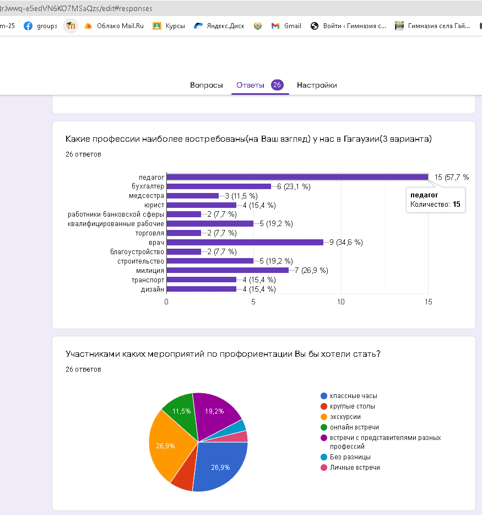Open the Яндекс.Диск bookmark
Viewport: 482px width, 515px height.
point(219,26)
